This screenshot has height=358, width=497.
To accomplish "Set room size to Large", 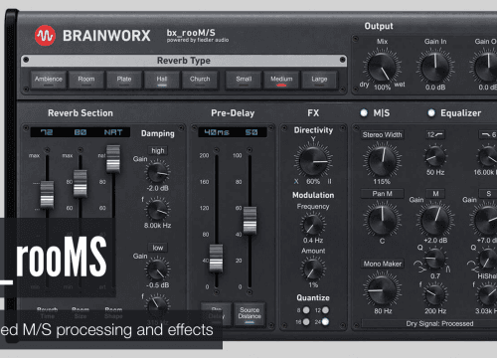I will [319, 80].
